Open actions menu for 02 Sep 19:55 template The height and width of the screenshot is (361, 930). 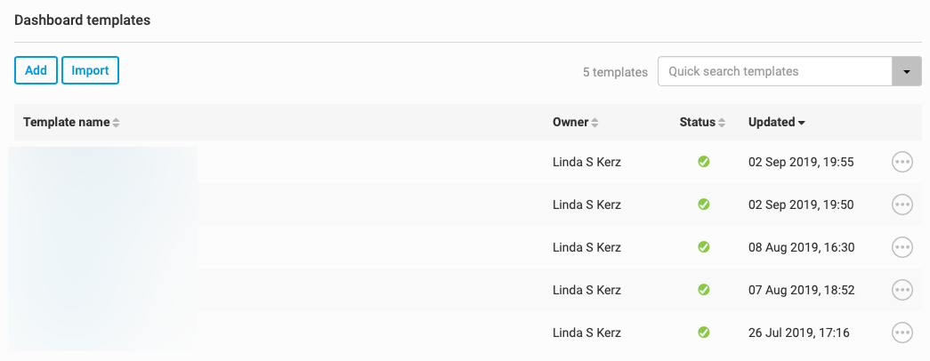click(902, 162)
